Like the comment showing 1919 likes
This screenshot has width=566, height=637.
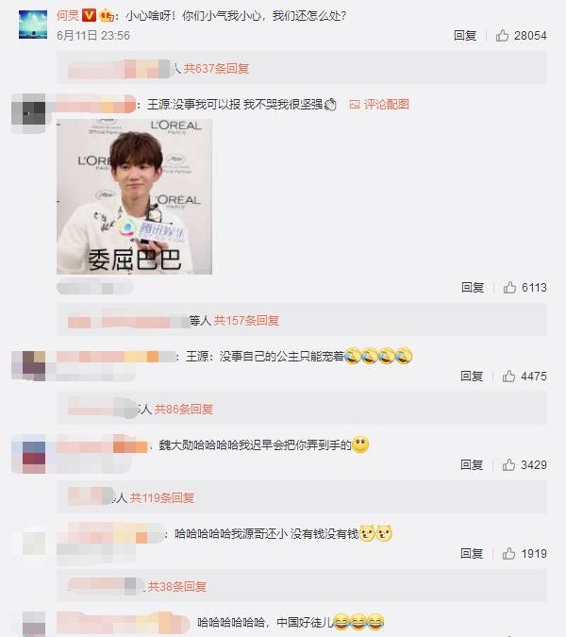click(x=508, y=553)
